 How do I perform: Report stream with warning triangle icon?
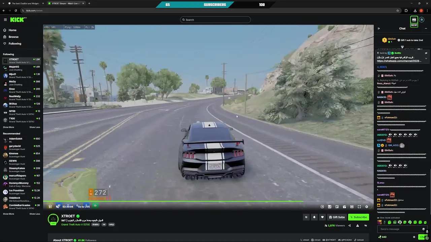point(358,226)
